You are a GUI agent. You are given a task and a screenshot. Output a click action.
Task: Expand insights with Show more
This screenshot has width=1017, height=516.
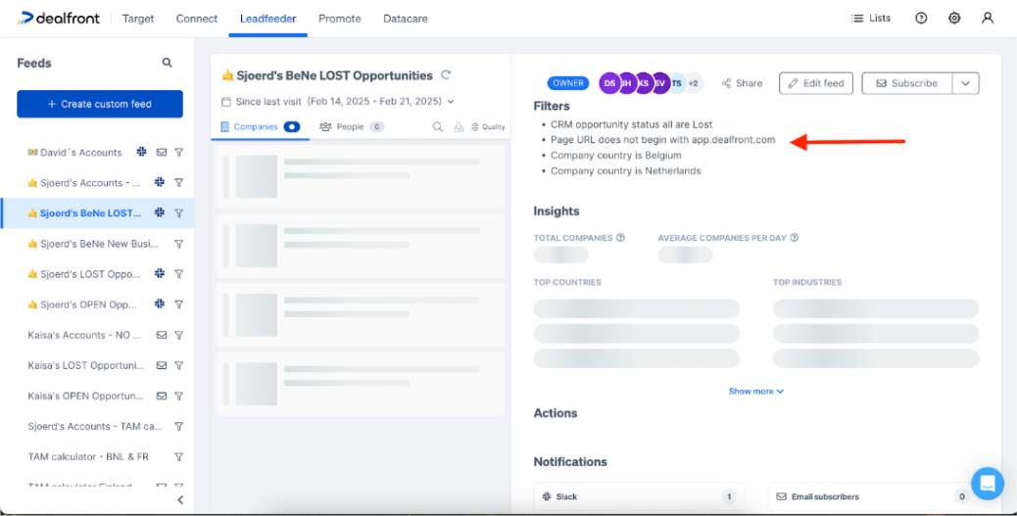point(756,391)
